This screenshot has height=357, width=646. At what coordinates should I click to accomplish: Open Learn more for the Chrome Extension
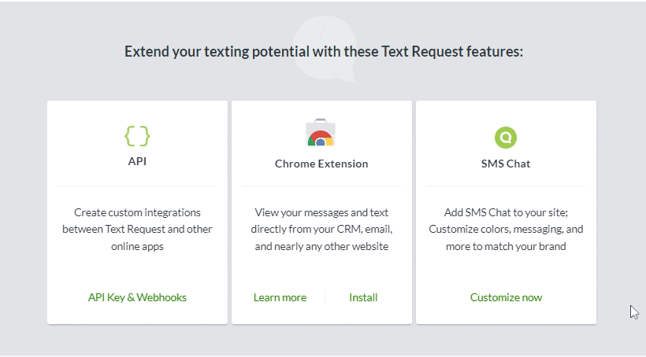click(280, 297)
